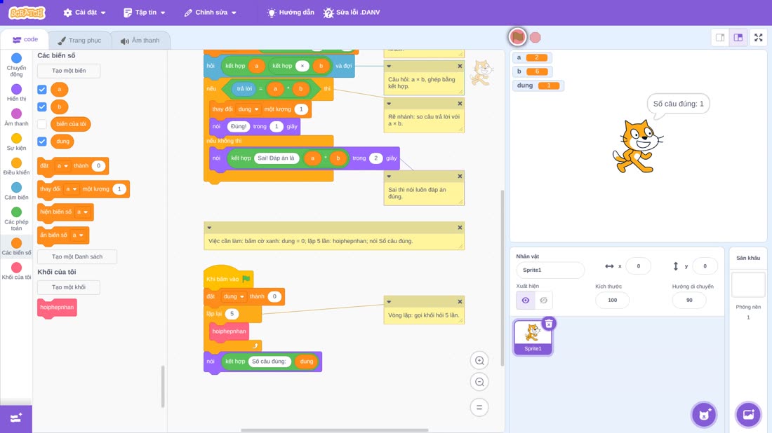Switch to the Âm thanh tab
This screenshot has width=772, height=433.
coord(140,41)
